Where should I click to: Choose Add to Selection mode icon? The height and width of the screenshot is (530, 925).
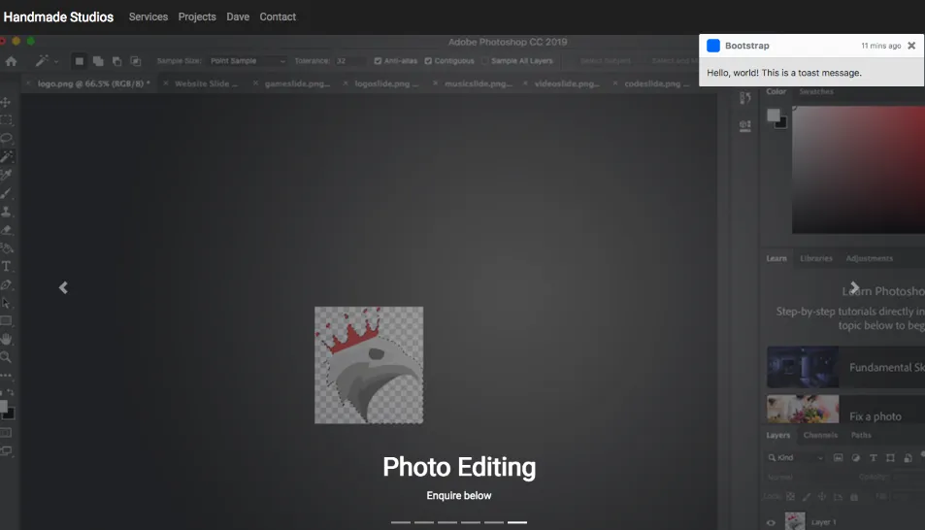(x=98, y=61)
